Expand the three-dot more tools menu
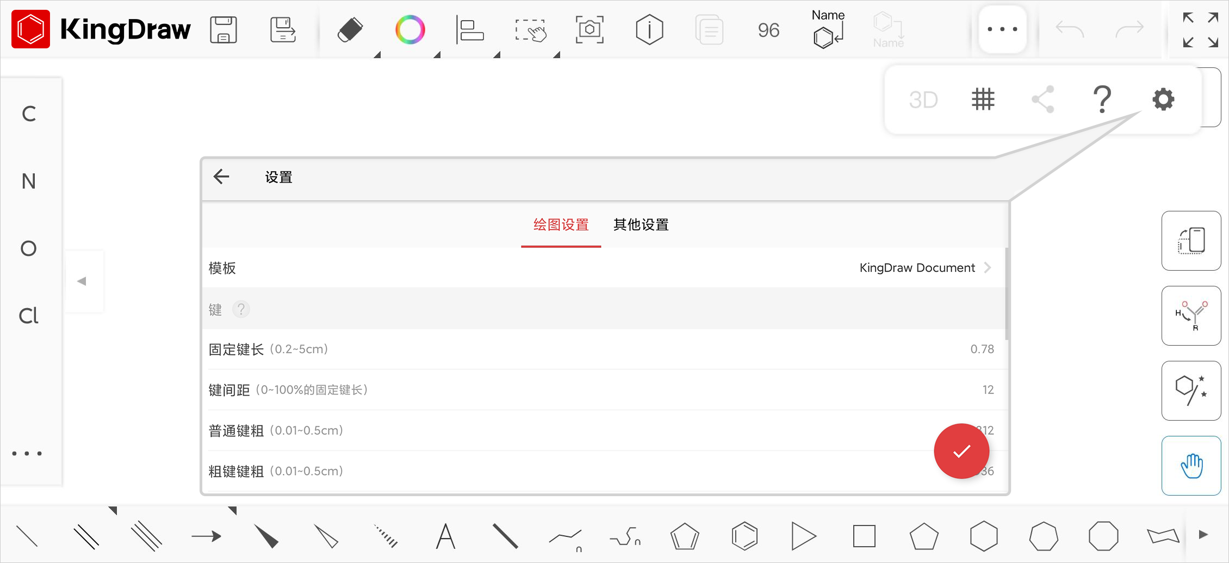 tap(1002, 29)
